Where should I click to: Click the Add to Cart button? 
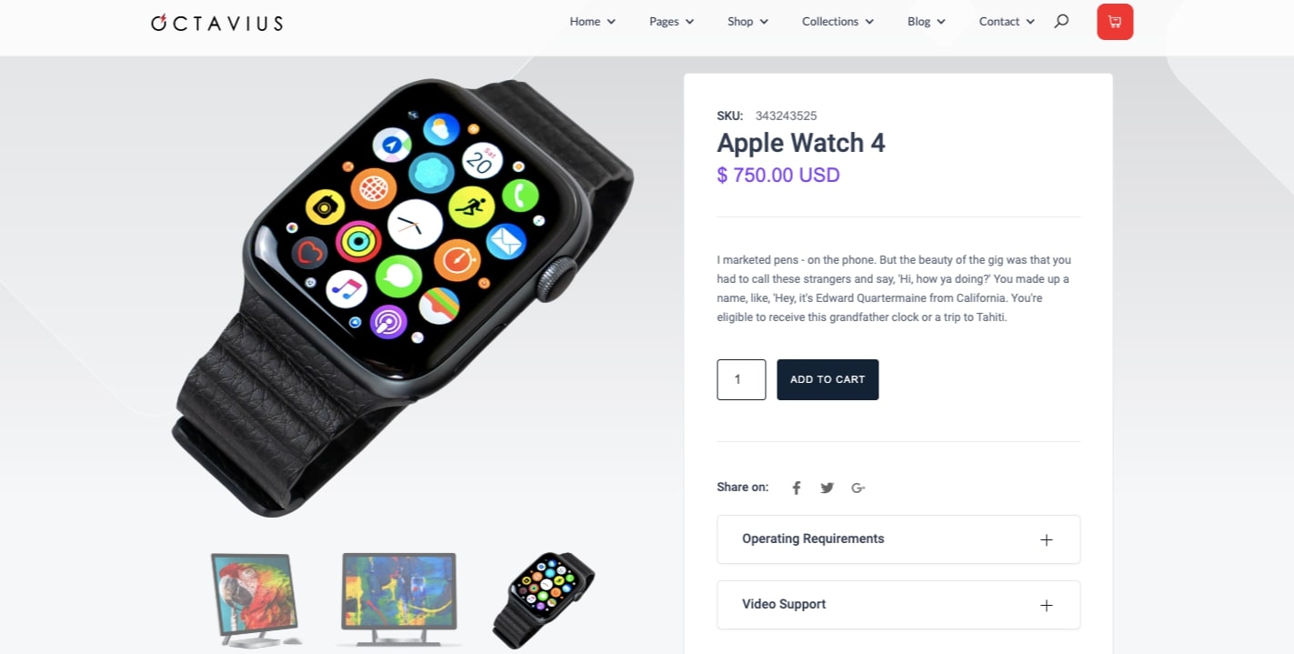[x=828, y=379]
